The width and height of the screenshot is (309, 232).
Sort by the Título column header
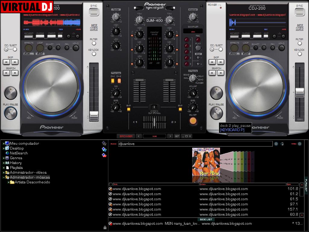tap(156, 184)
